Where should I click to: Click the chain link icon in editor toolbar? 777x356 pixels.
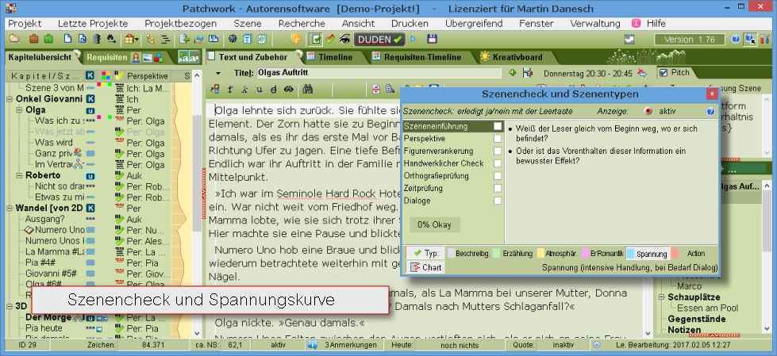click(x=288, y=89)
